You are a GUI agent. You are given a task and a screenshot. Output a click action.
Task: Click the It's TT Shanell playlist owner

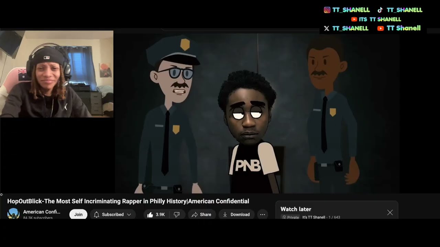[313, 217]
